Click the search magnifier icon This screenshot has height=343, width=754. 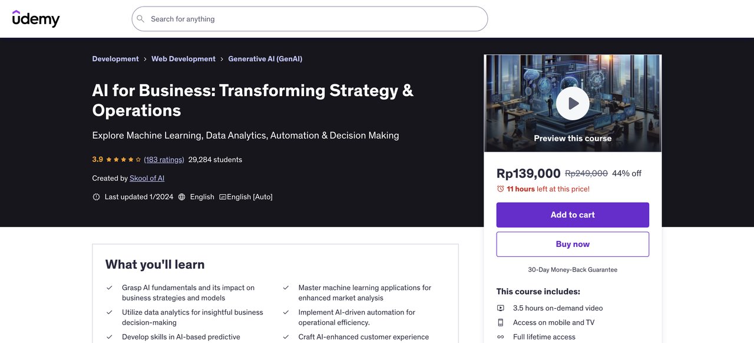click(140, 19)
